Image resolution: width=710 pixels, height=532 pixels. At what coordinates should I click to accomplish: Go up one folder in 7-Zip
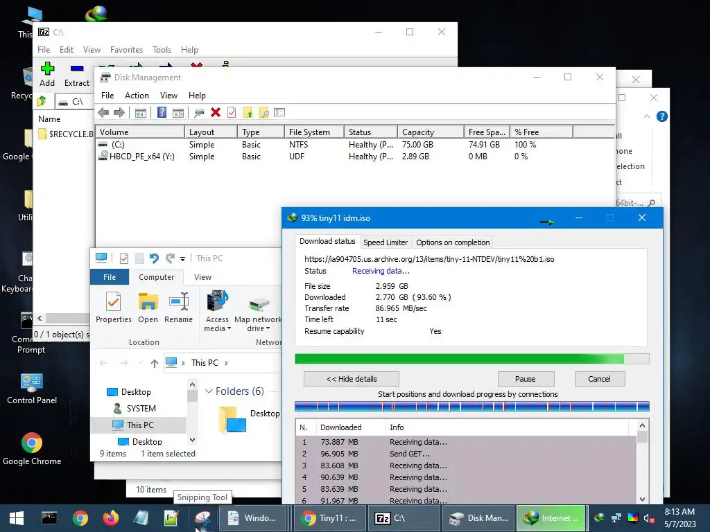point(42,101)
